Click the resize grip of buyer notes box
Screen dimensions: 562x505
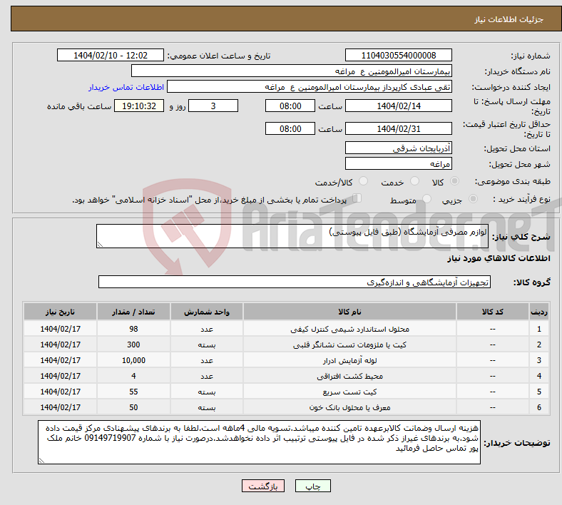coord(41,461)
